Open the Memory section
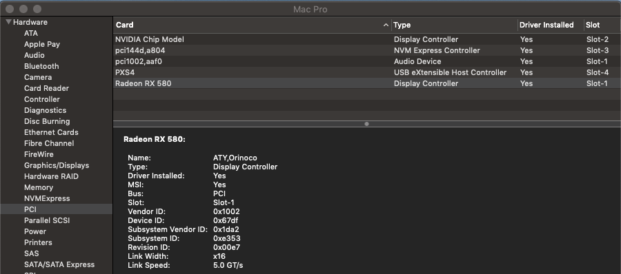Image resolution: width=621 pixels, height=274 pixels. tap(39, 188)
